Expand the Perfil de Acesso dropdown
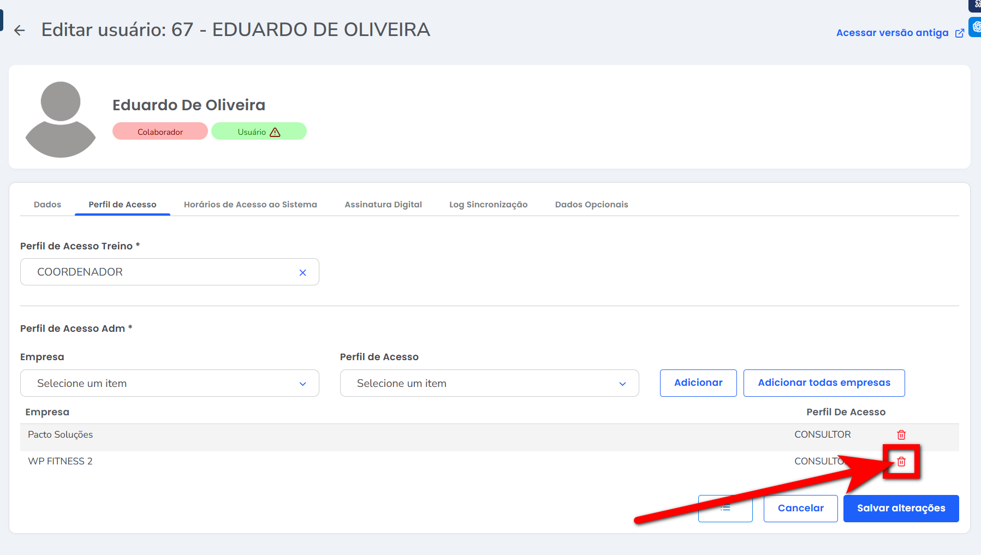Viewport: 981px width, 555px height. (489, 383)
